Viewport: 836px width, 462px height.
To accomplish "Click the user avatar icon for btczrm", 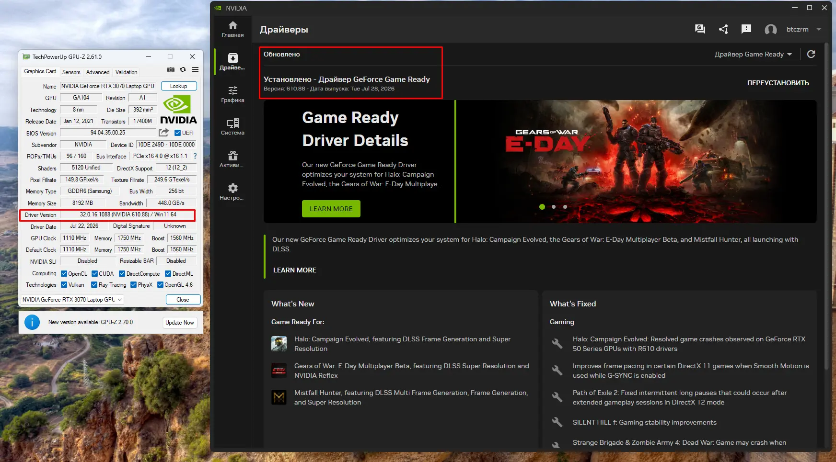I will [x=771, y=30].
